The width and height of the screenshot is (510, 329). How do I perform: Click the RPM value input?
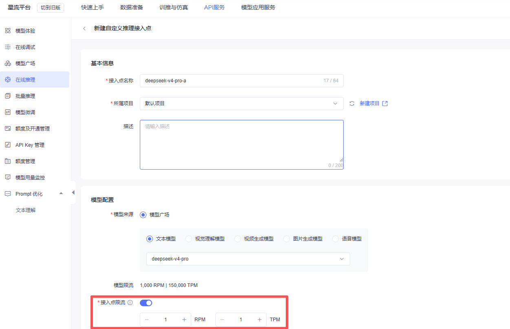166,320
